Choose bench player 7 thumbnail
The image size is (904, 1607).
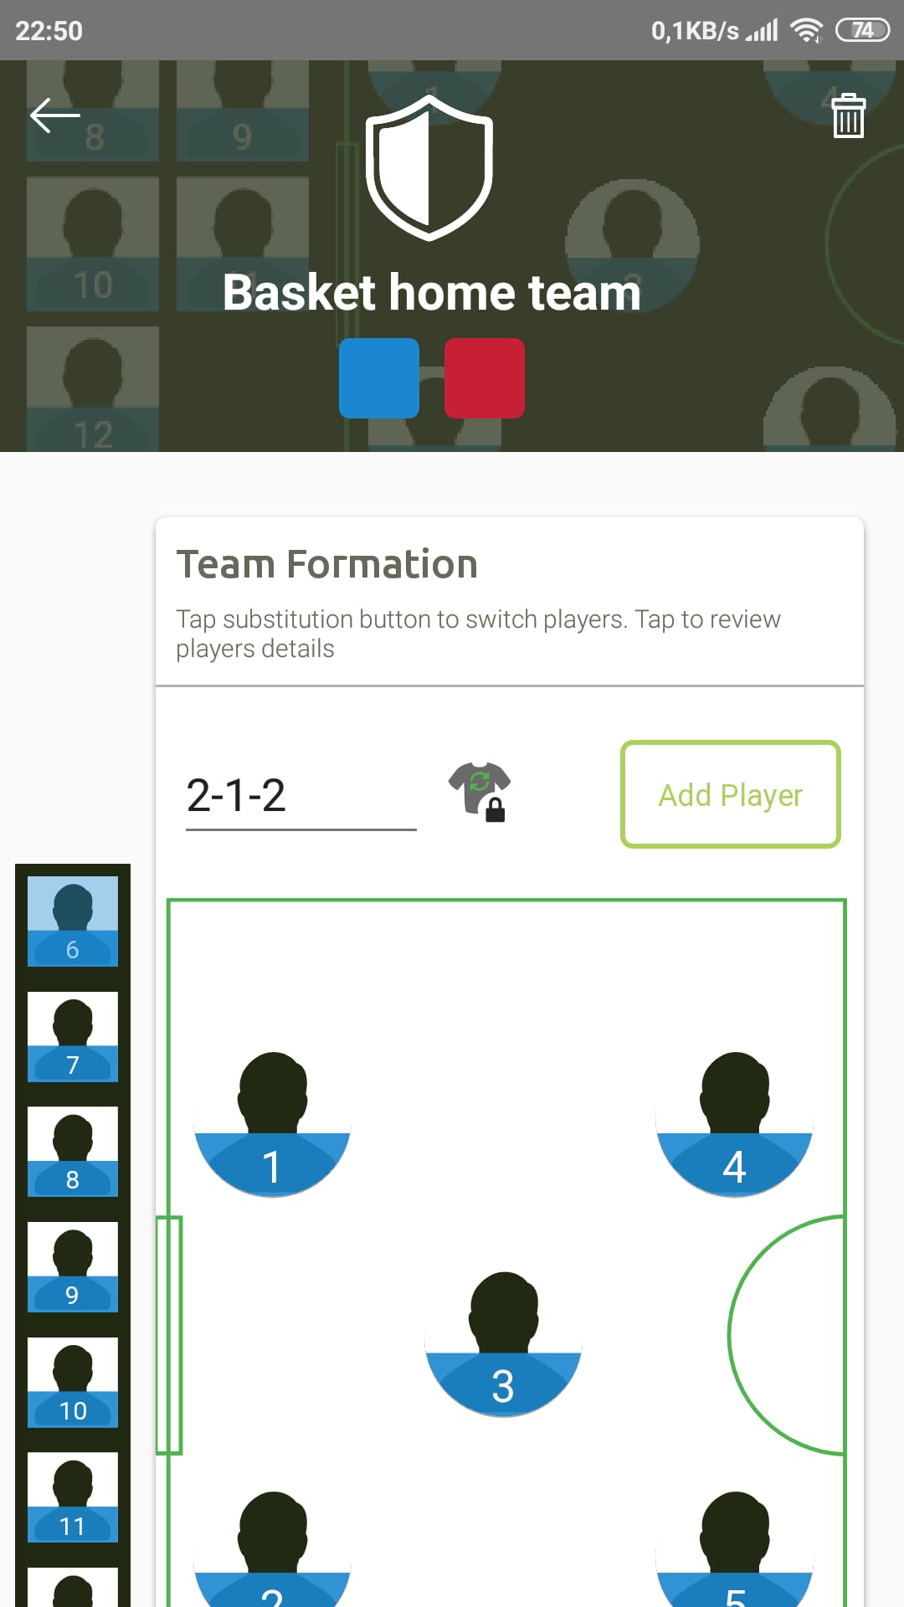73,1036
